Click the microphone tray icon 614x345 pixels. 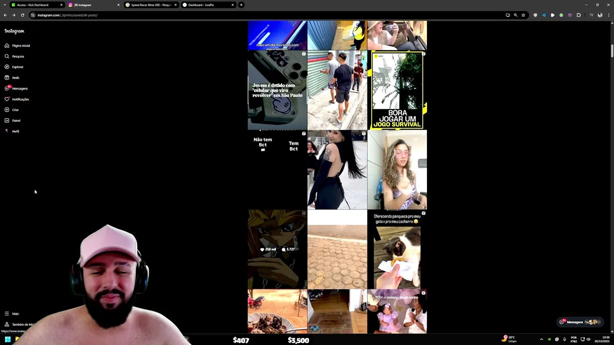tap(564, 339)
